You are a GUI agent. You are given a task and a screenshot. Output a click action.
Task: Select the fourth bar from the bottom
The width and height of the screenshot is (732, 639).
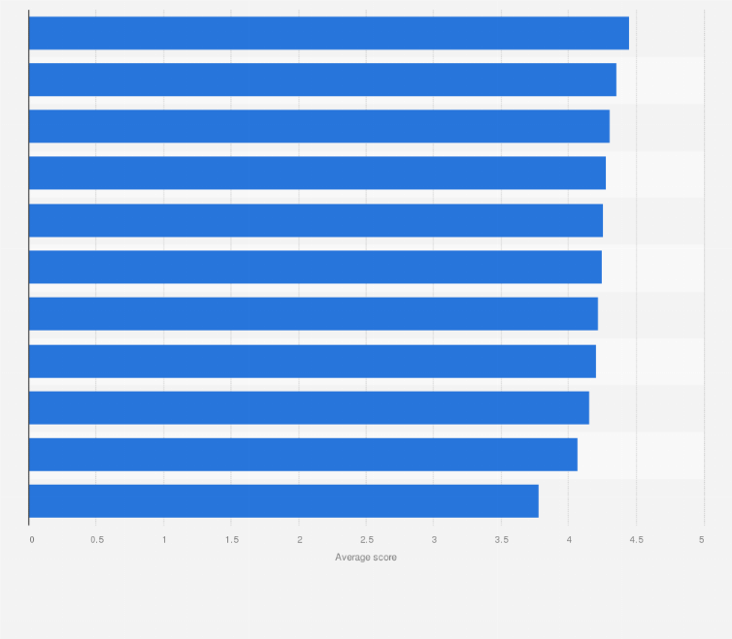pyautogui.click(x=312, y=361)
